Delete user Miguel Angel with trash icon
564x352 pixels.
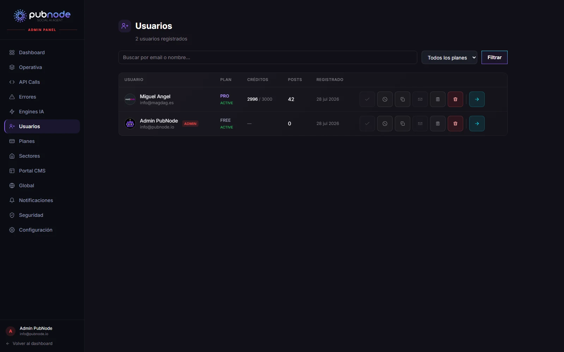point(455,99)
